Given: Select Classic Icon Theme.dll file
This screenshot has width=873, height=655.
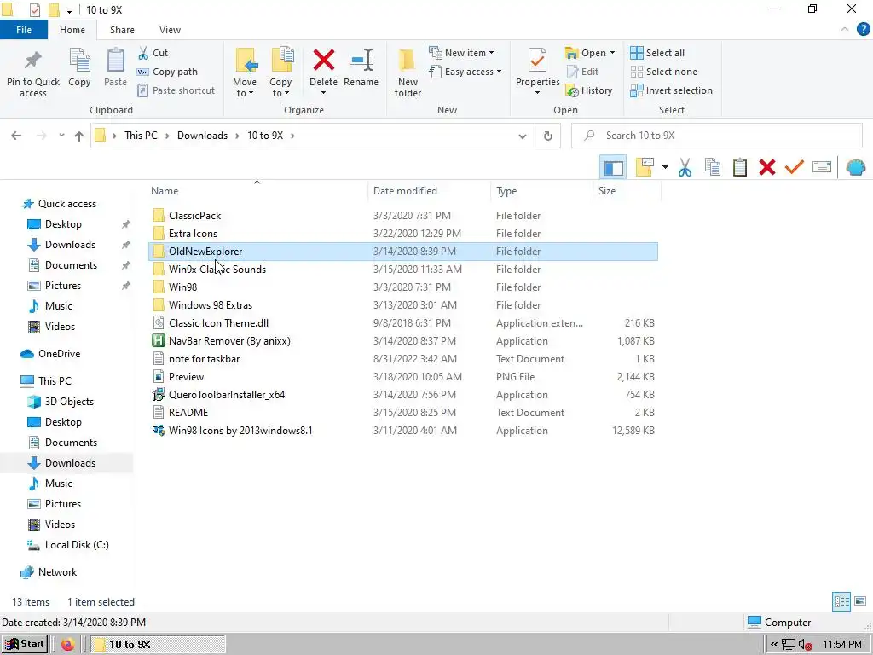Looking at the screenshot, I should [x=403, y=323].
